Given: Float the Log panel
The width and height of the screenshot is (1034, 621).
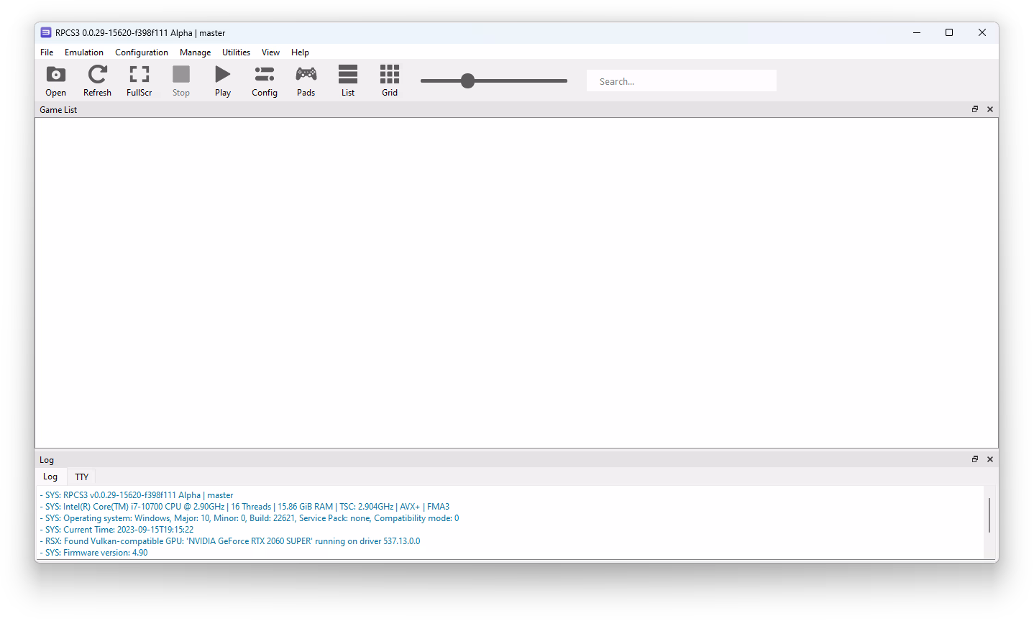Looking at the screenshot, I should pos(975,459).
